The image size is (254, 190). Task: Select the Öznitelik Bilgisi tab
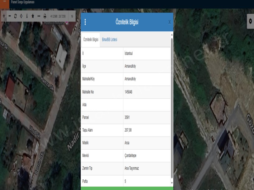click(91, 40)
